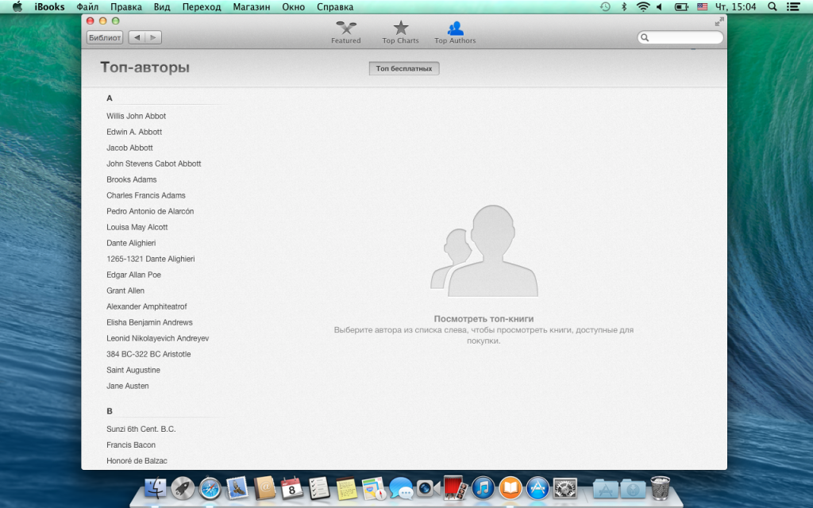The image size is (813, 508).
Task: Open the Магазин menu
Action: [252, 6]
